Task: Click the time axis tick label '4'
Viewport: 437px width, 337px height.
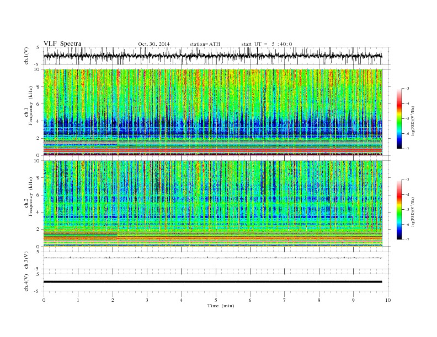Action: tap(182, 300)
